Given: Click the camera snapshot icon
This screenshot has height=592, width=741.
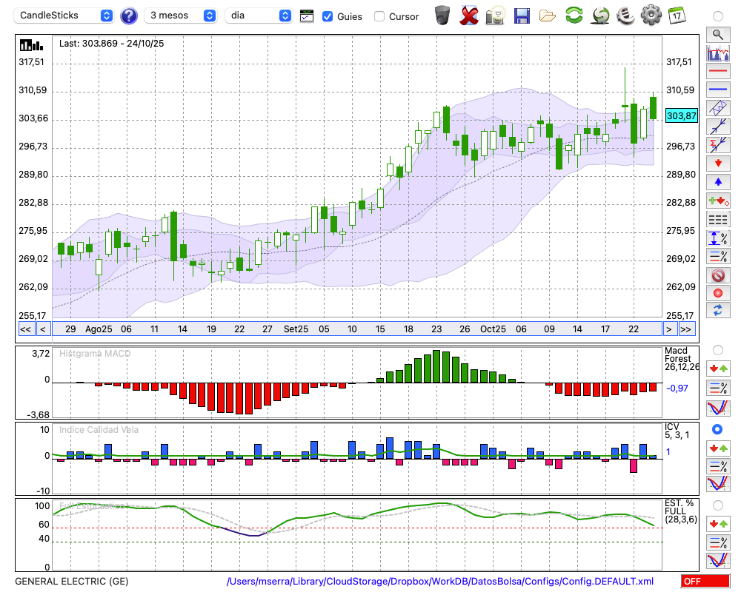Looking at the screenshot, I should [x=495, y=16].
